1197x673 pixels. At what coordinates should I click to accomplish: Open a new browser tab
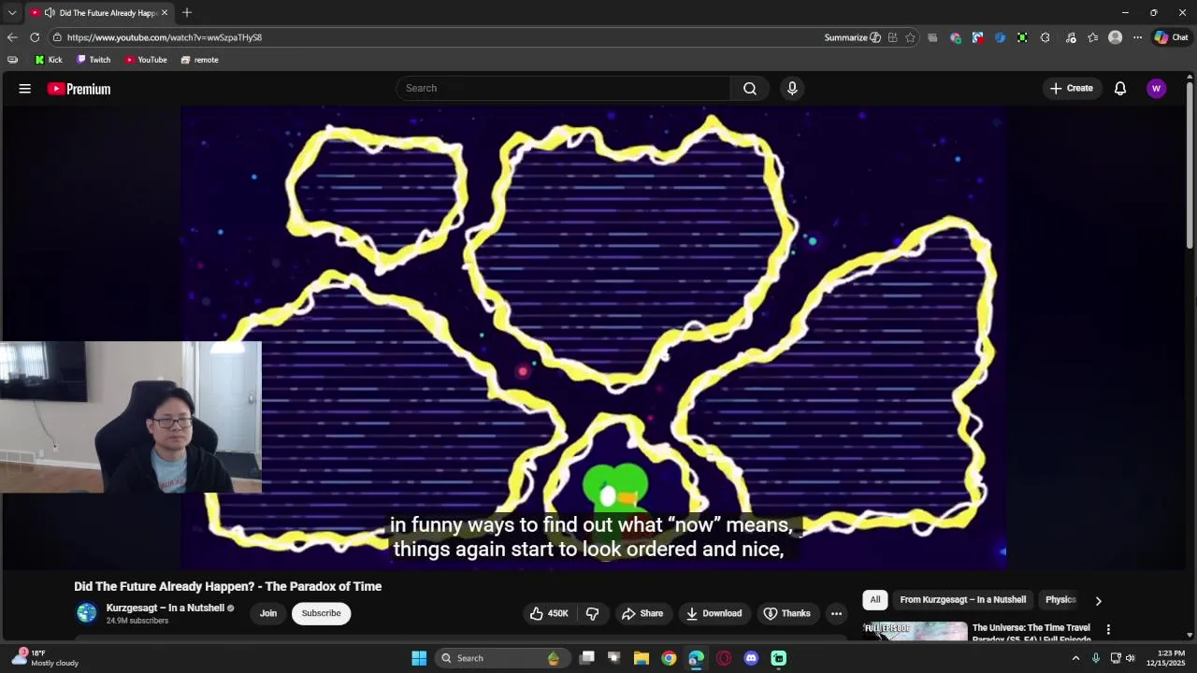pyautogui.click(x=187, y=13)
